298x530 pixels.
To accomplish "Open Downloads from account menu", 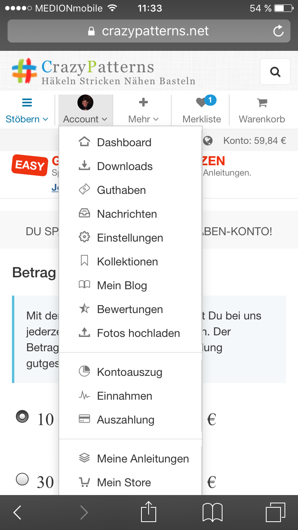I will [x=125, y=166].
